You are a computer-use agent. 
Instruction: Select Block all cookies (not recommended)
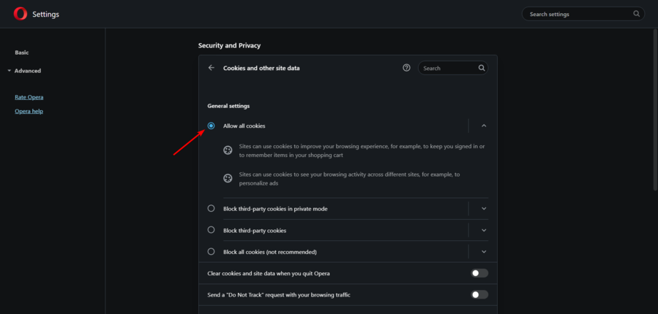[211, 252]
